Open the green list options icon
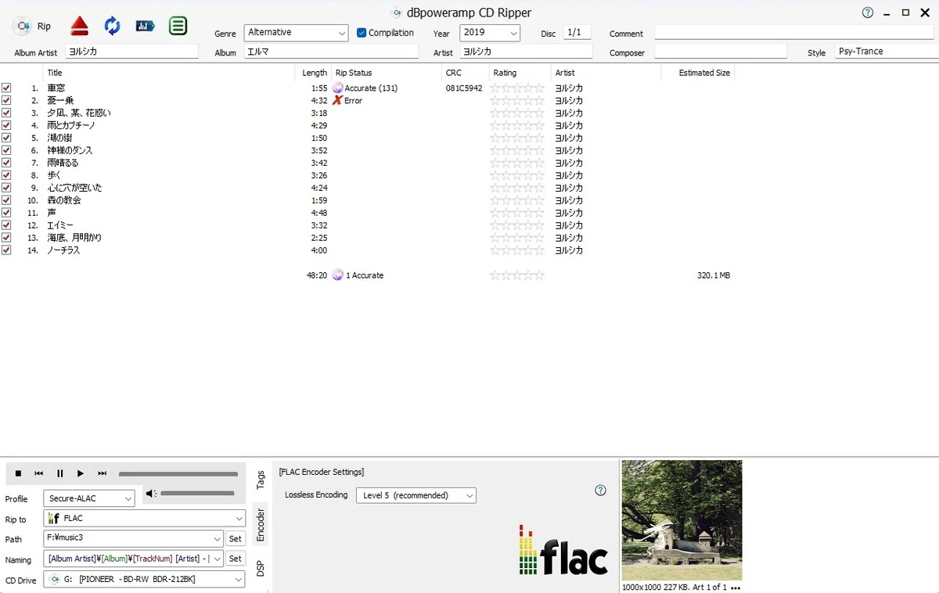The width and height of the screenshot is (939, 593). [178, 26]
